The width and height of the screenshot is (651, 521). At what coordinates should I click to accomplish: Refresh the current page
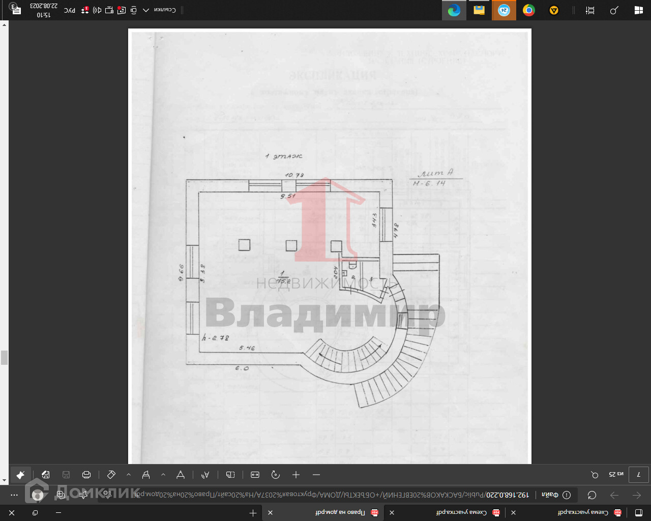[x=592, y=495]
